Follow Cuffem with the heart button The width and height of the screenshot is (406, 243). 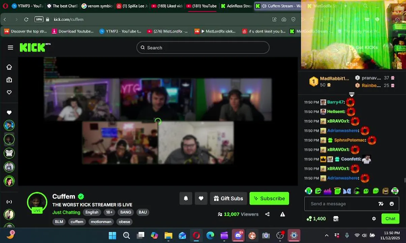[x=201, y=198]
